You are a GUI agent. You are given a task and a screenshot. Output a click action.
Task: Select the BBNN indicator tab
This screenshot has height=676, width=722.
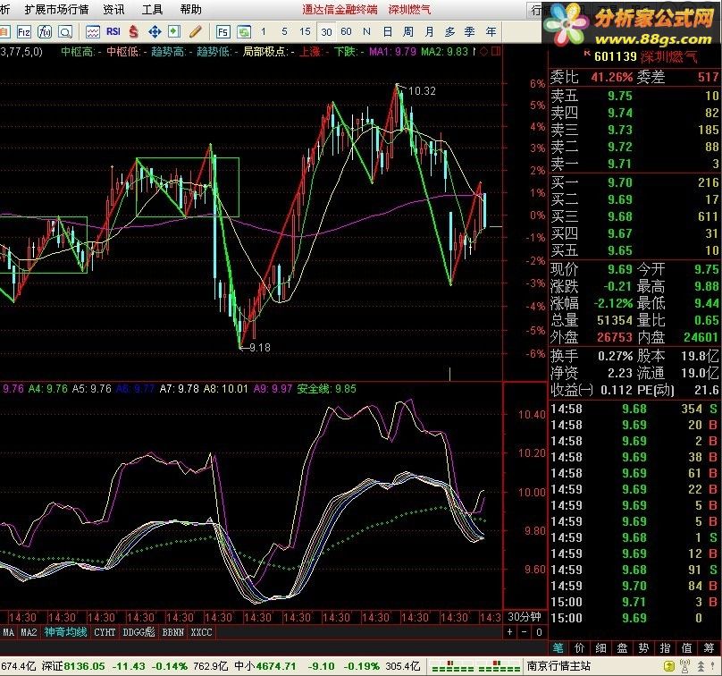[x=172, y=632]
